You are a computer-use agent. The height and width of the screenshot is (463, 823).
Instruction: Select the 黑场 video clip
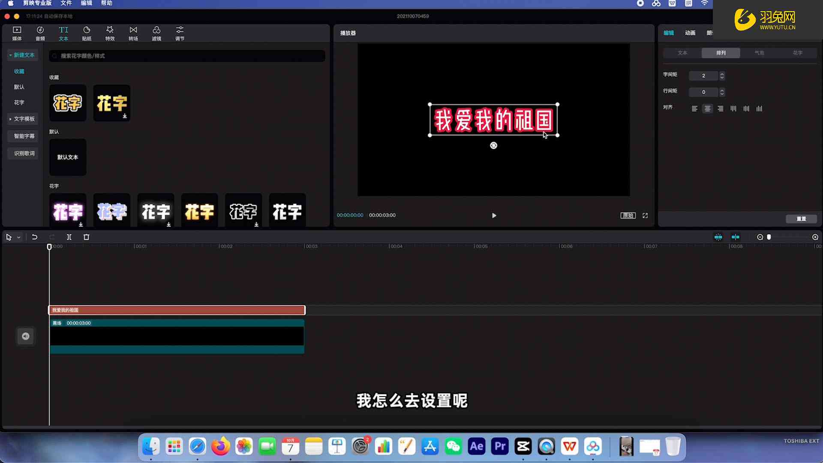click(177, 337)
